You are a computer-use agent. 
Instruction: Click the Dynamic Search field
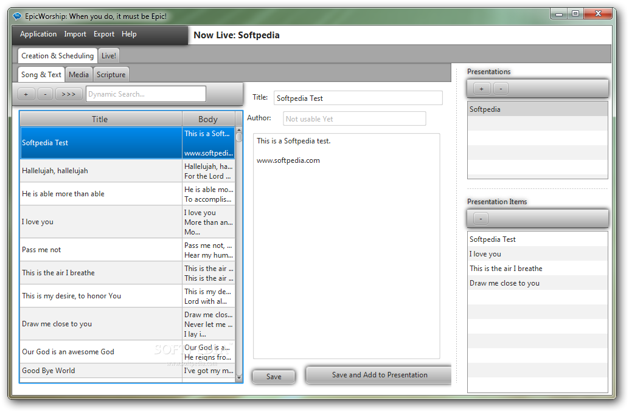146,94
